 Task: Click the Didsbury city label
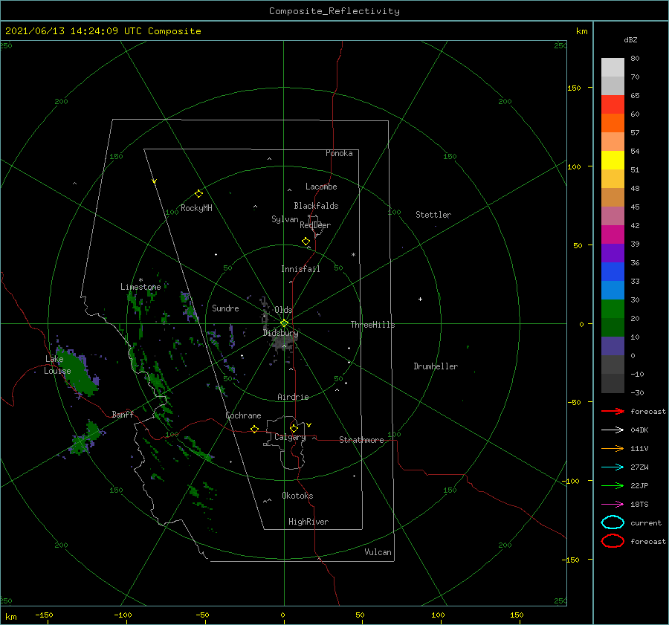280,333
